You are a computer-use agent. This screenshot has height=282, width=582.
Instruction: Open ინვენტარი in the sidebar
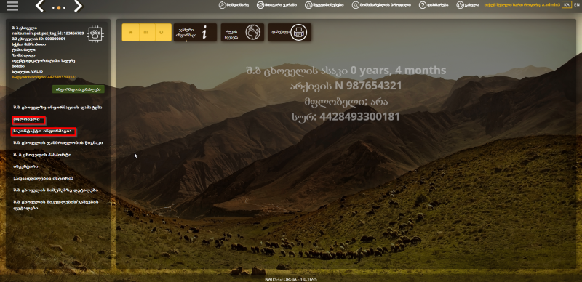pos(25,166)
